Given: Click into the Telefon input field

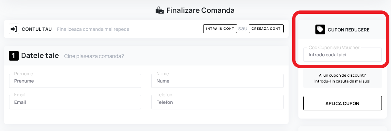Looking at the screenshot, I should 217,102.
